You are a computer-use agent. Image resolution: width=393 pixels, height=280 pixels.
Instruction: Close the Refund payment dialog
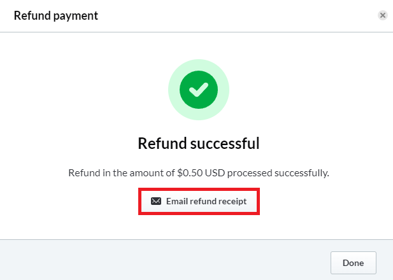click(382, 15)
